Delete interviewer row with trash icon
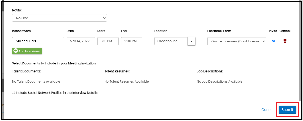This screenshot has height=121, width=303. (x=285, y=41)
